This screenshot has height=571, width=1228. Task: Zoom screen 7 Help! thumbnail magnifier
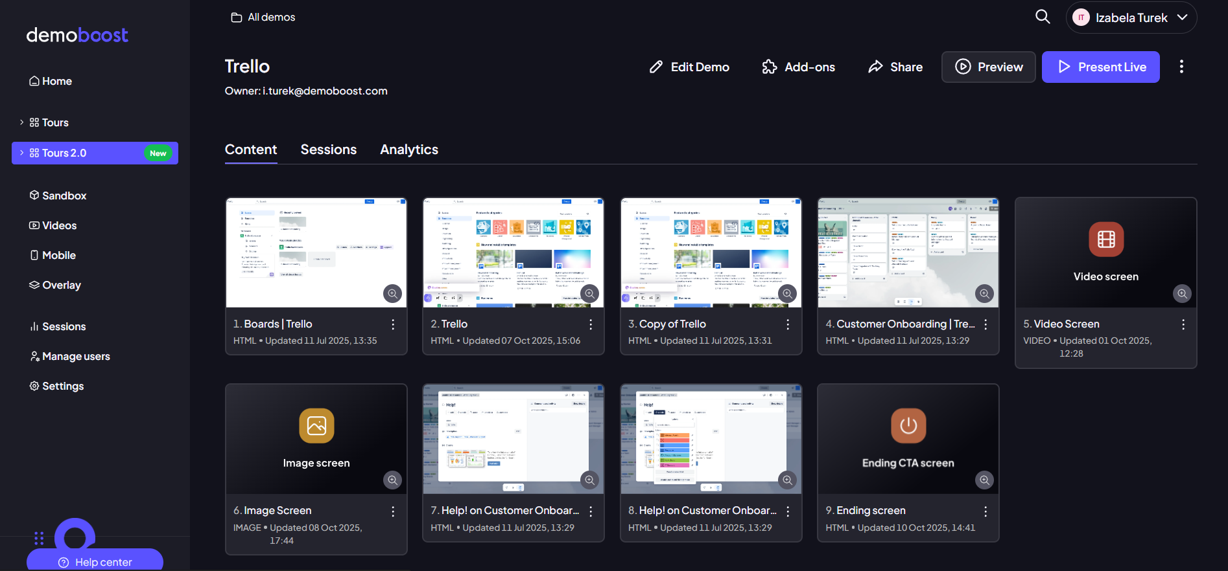(x=589, y=480)
